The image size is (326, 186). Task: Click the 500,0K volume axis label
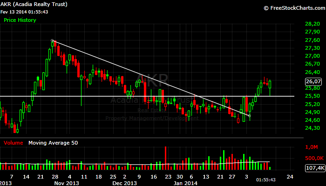(x=314, y=158)
